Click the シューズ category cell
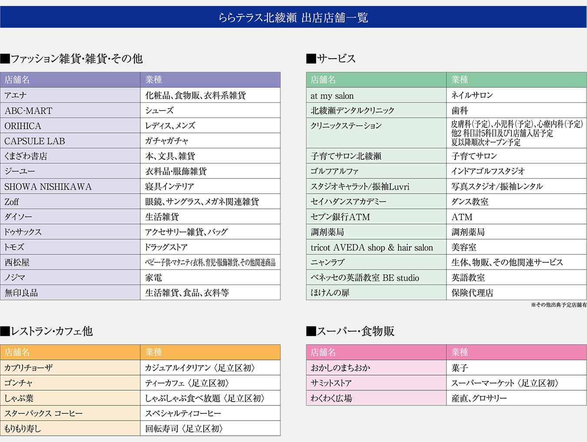 pyautogui.click(x=211, y=110)
